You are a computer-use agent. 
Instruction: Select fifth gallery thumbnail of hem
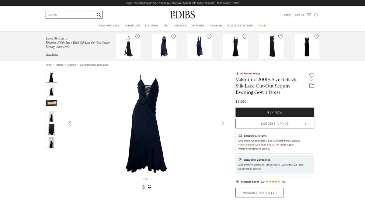51,129
